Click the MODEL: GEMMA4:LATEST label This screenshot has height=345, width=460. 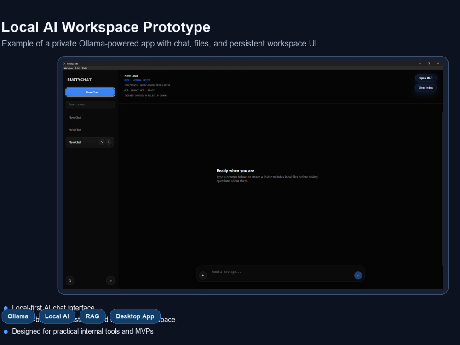point(137,80)
